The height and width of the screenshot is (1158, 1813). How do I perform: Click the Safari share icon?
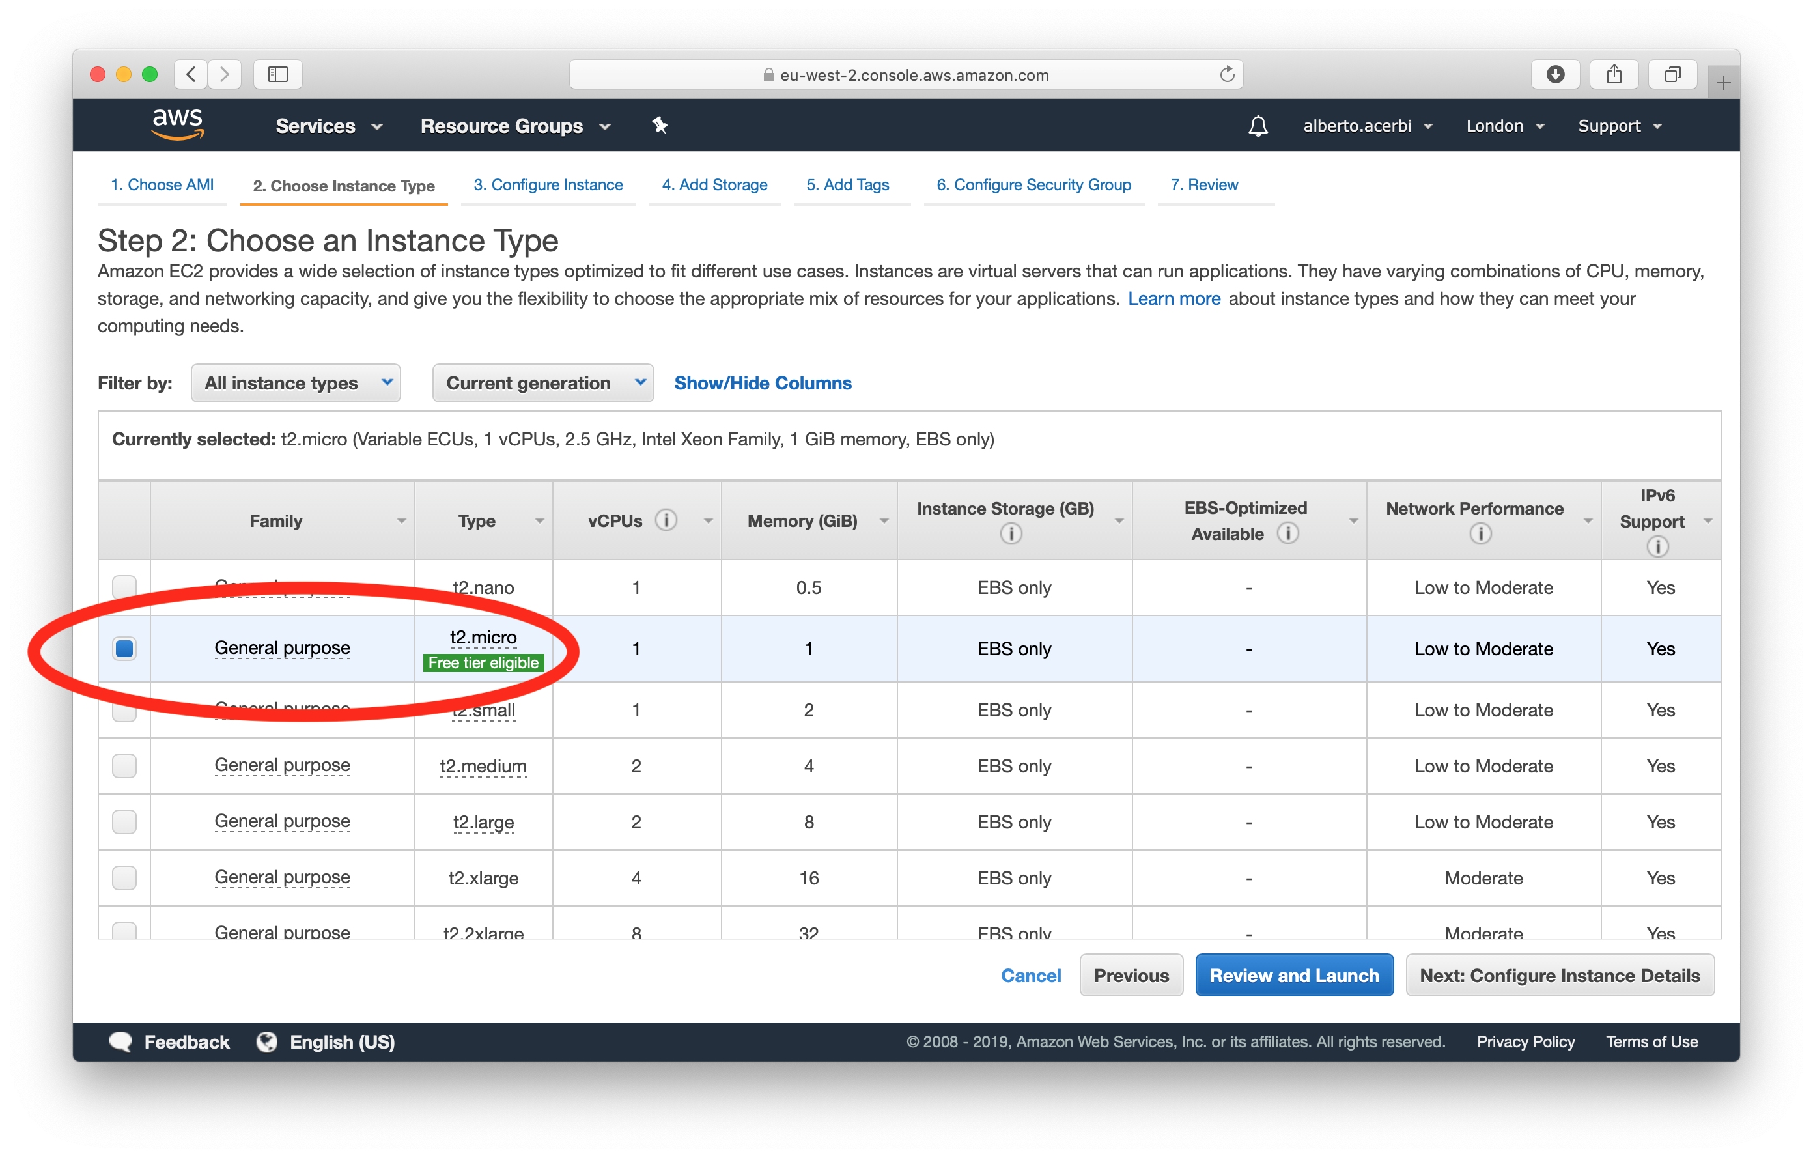pos(1614,74)
